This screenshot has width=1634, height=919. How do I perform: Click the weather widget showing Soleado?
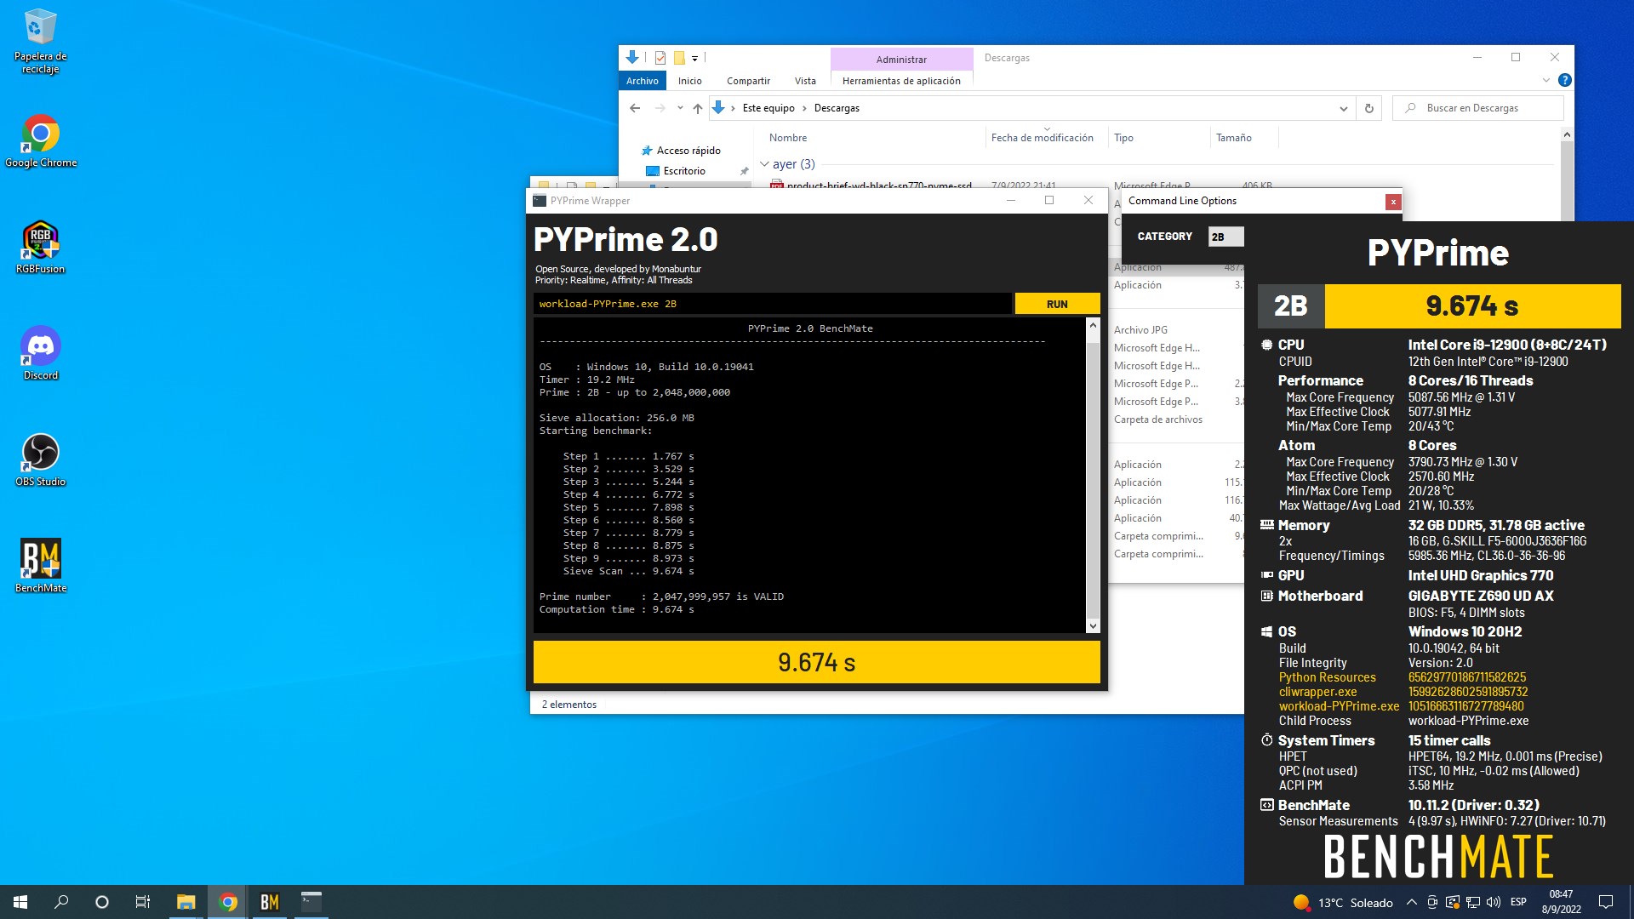pos(1342,902)
